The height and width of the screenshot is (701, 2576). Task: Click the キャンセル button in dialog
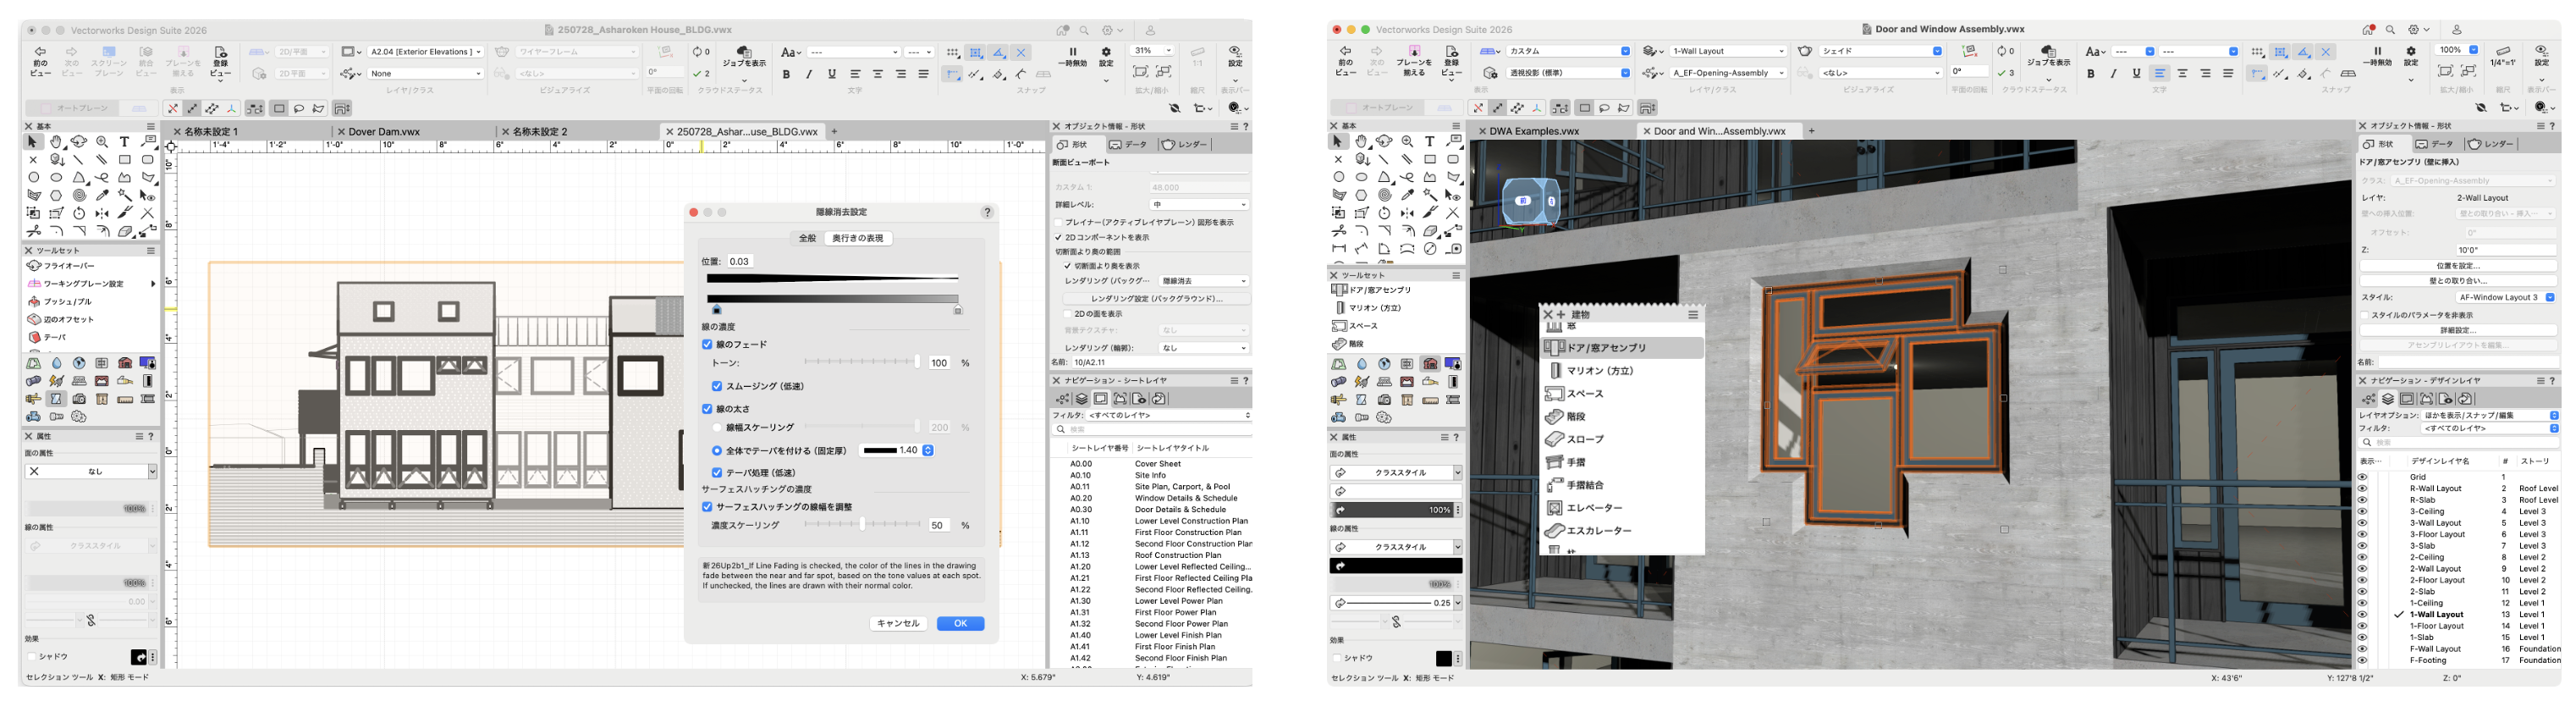(897, 624)
